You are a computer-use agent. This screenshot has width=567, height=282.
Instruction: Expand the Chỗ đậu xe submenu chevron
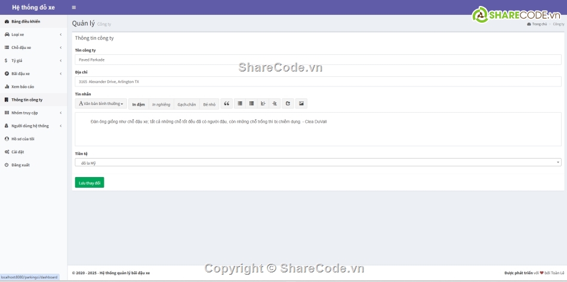point(61,48)
